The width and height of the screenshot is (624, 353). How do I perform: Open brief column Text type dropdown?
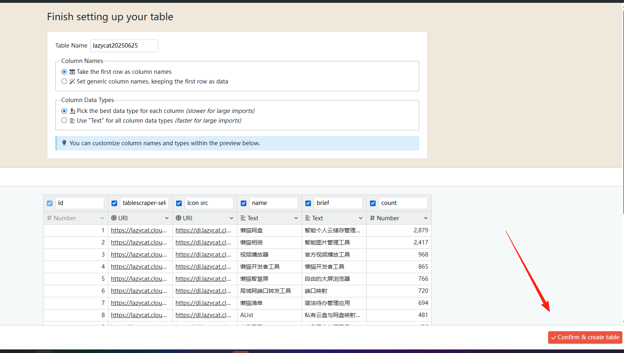point(334,218)
